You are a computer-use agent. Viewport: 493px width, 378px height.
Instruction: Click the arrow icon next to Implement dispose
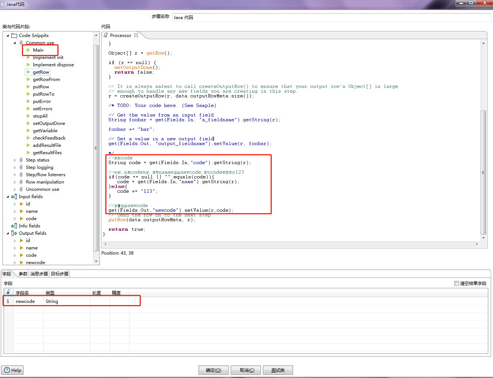pyautogui.click(x=29, y=65)
